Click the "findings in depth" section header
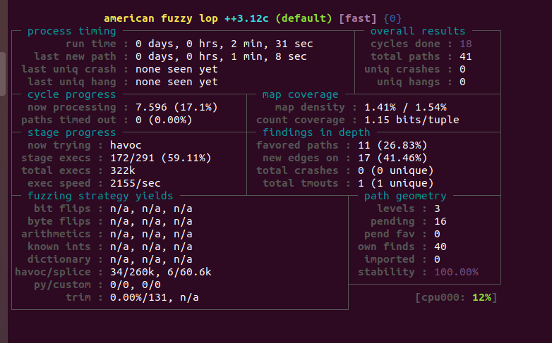552x343 pixels. coord(316,132)
